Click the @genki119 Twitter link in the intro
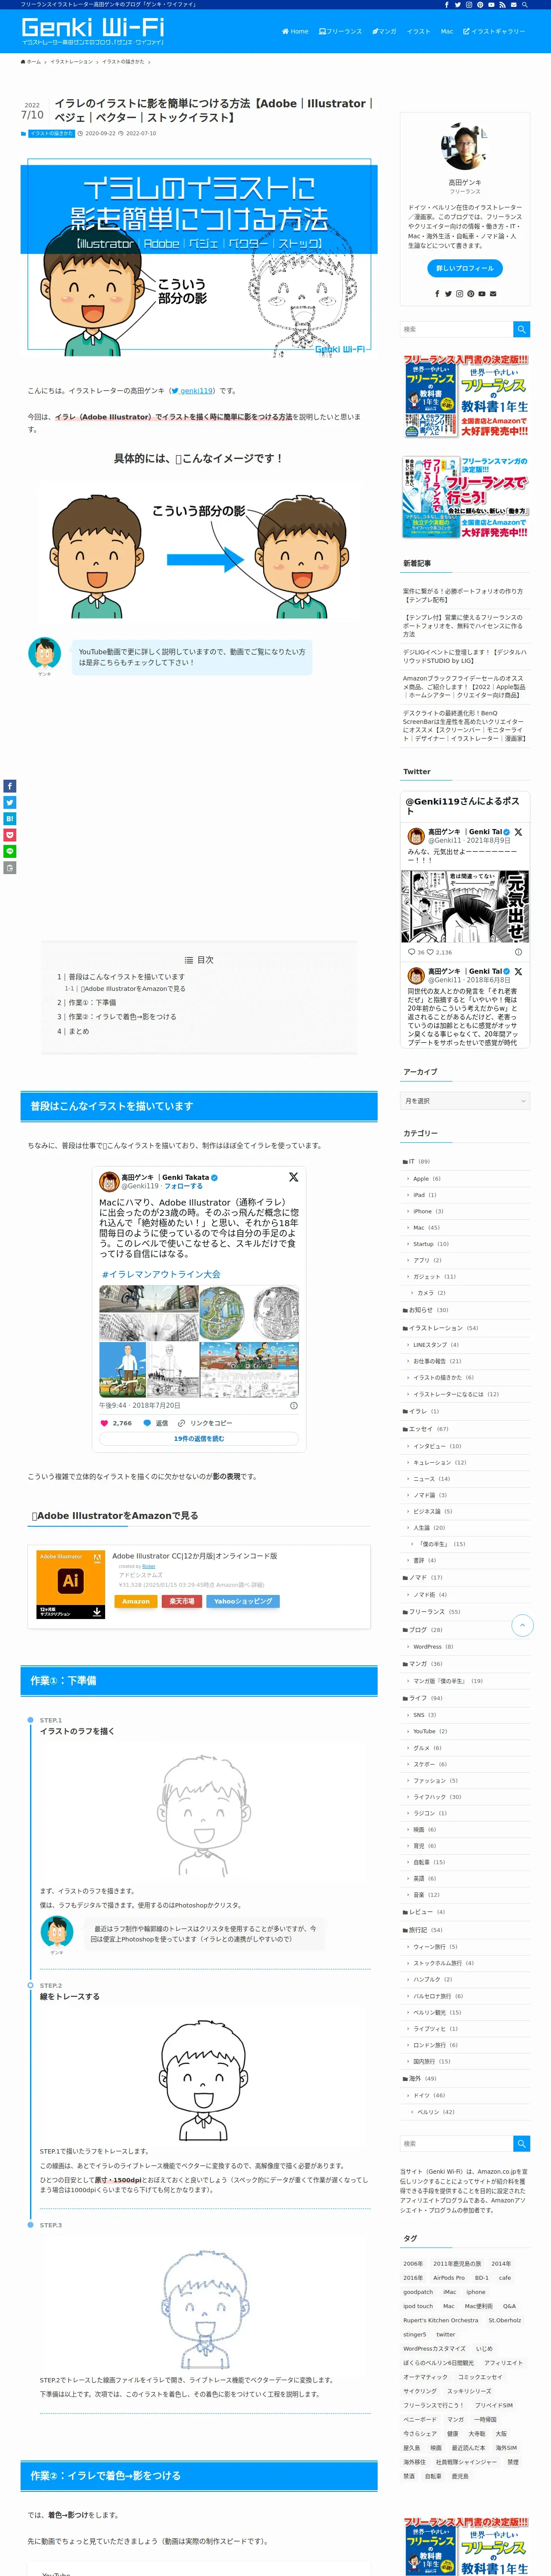The width and height of the screenshot is (551, 2576). point(192,391)
